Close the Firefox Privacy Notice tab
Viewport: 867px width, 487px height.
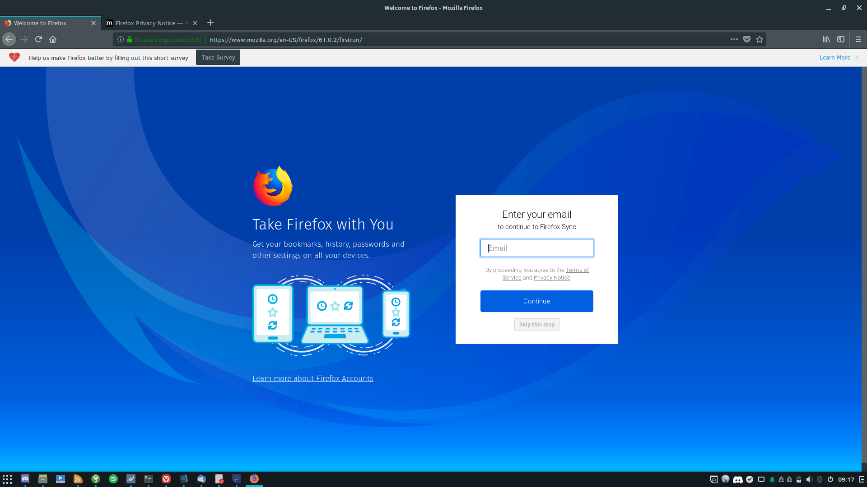pyautogui.click(x=195, y=23)
